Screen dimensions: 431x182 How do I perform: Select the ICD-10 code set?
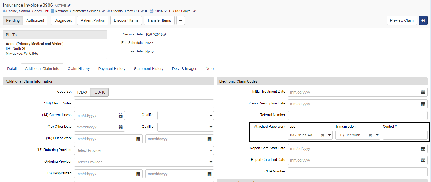pyautogui.click(x=99, y=92)
